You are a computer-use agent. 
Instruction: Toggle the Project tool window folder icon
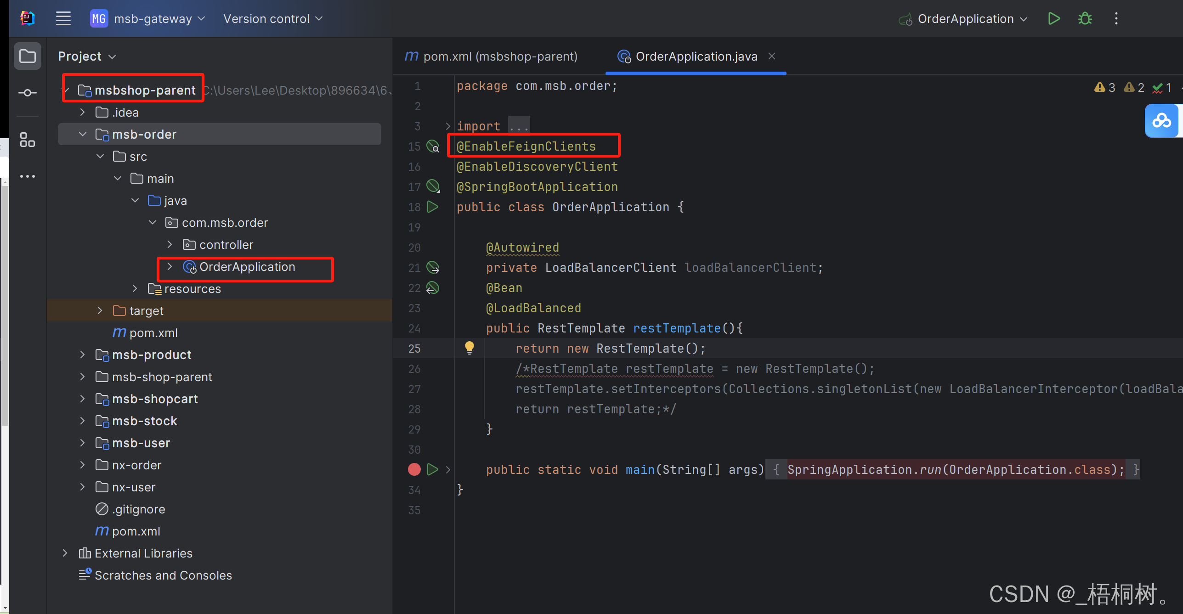pyautogui.click(x=28, y=56)
